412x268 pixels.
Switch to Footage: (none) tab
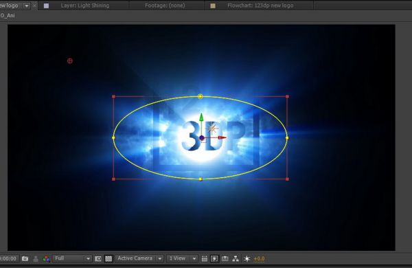coord(165,5)
